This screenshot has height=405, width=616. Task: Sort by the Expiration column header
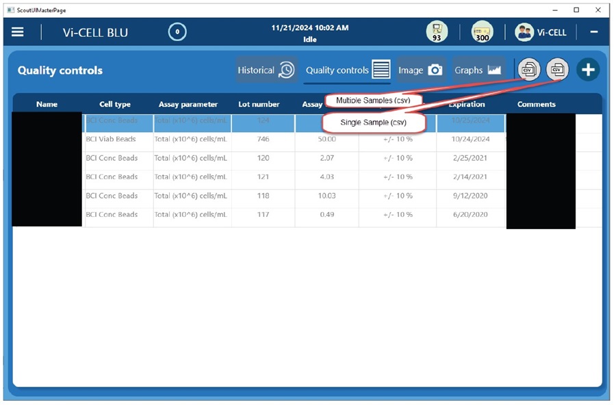tap(467, 104)
